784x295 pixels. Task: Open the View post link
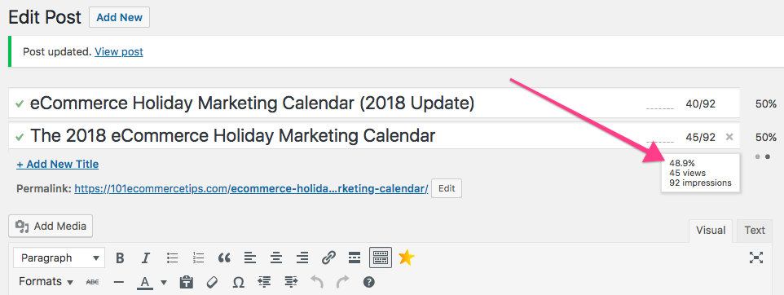(119, 51)
